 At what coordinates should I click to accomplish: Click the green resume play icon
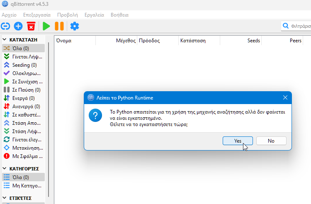(x=46, y=26)
